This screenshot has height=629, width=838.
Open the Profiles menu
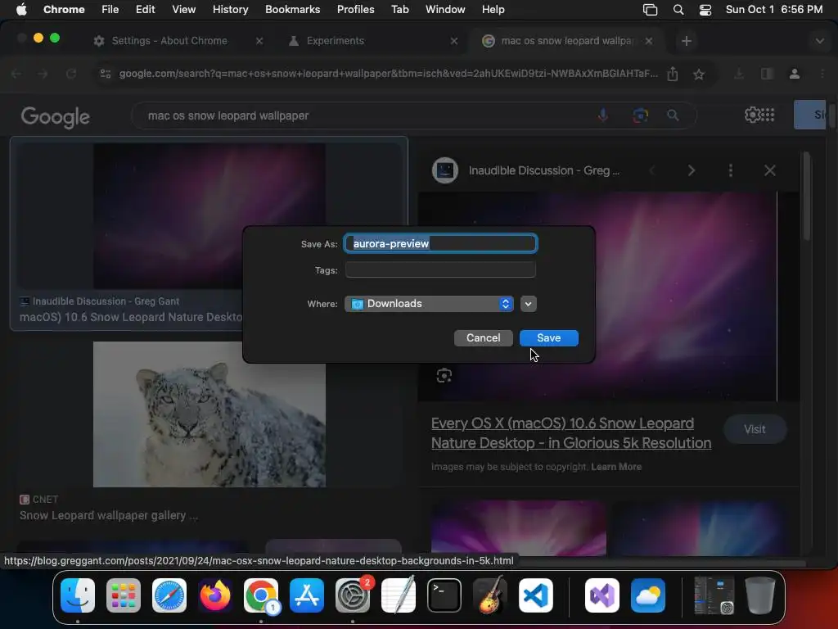(x=355, y=9)
